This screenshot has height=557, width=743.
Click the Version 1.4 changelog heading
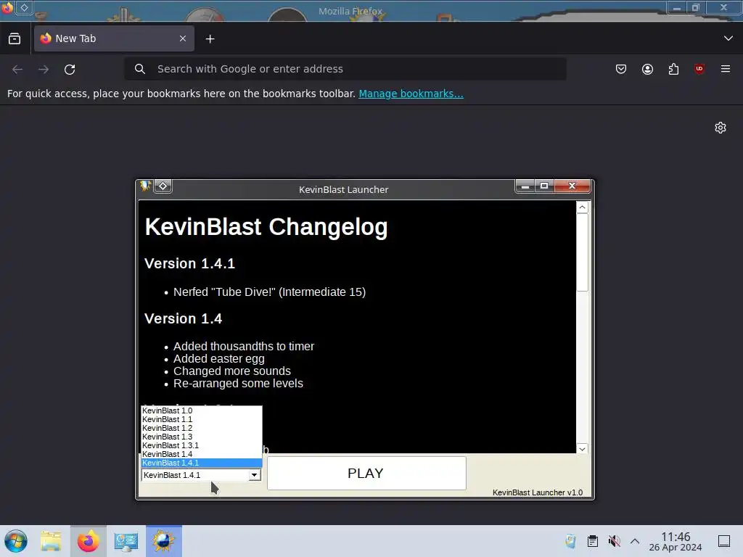(x=183, y=318)
